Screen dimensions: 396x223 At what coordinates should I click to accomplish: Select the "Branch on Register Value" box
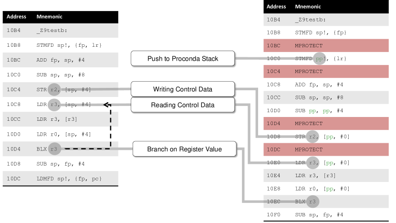coord(184,149)
